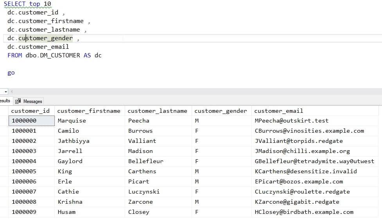Click cell with customer id 1000000
This screenshot has height=224, width=382.
[x=31, y=121]
